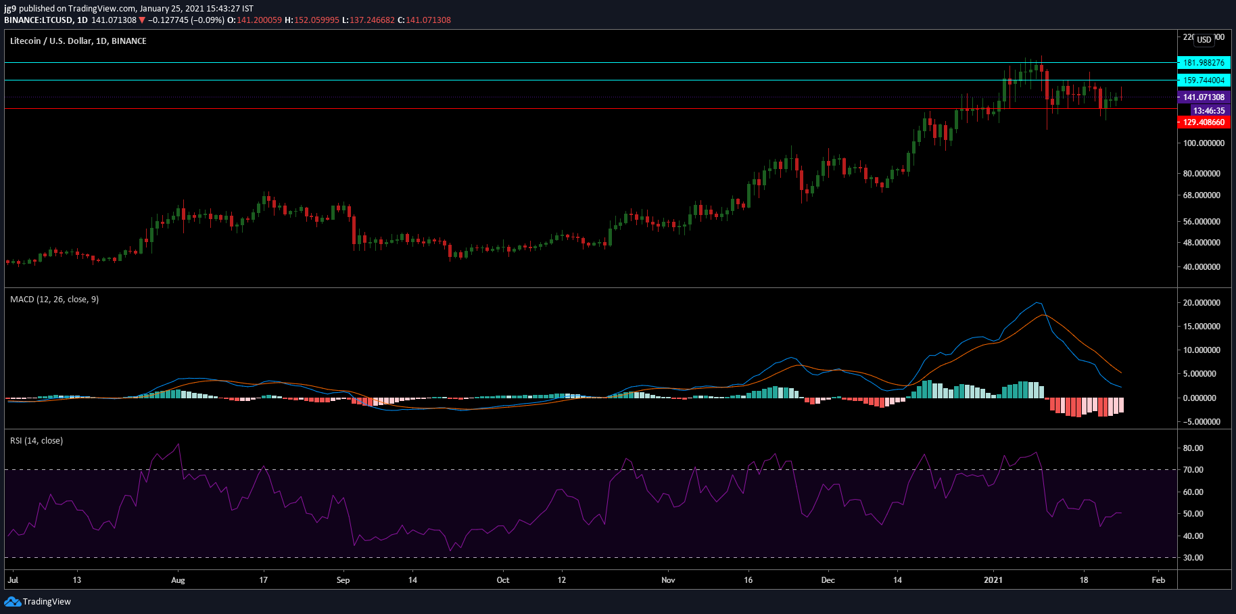Click the 100.000000 price axis label
The height and width of the screenshot is (614, 1236).
tap(1204, 143)
